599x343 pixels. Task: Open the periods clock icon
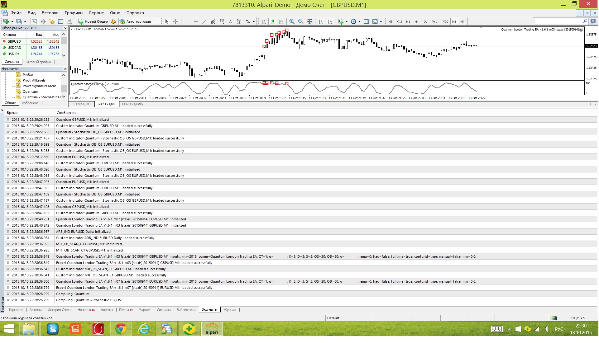(353, 21)
